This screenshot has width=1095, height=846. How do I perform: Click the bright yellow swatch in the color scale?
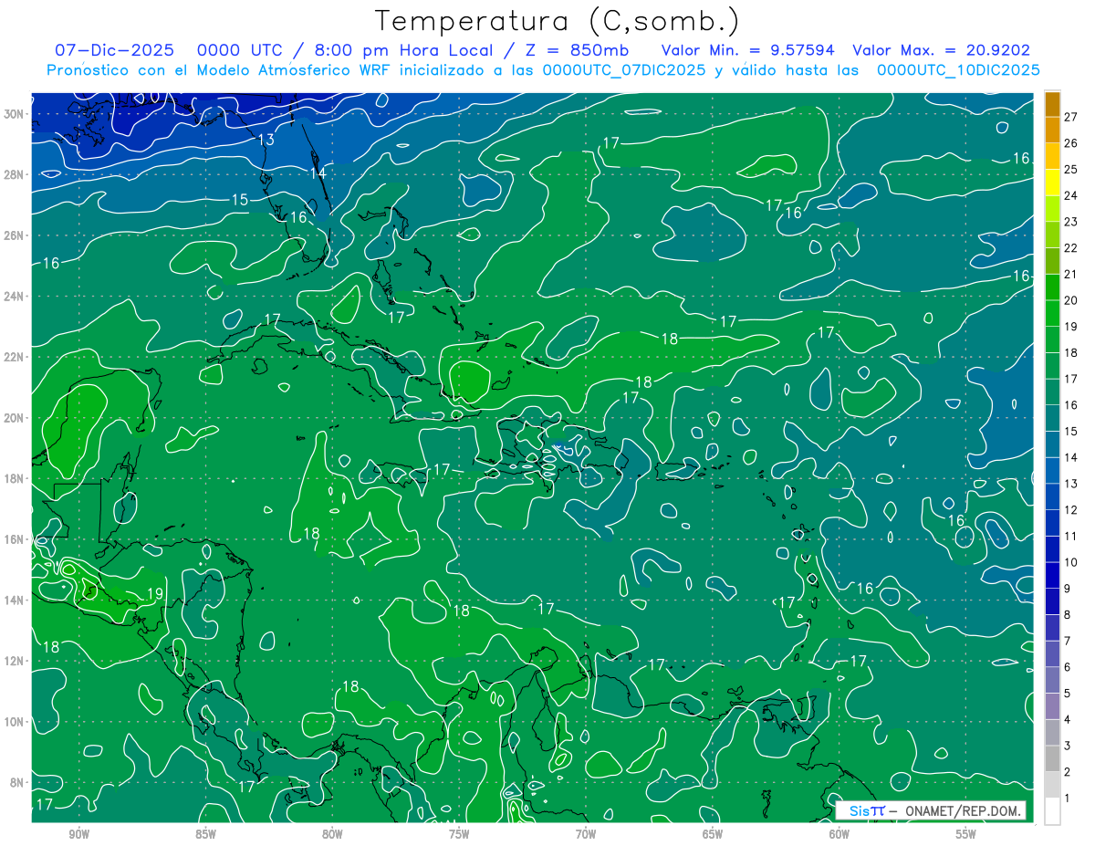coord(1052,182)
